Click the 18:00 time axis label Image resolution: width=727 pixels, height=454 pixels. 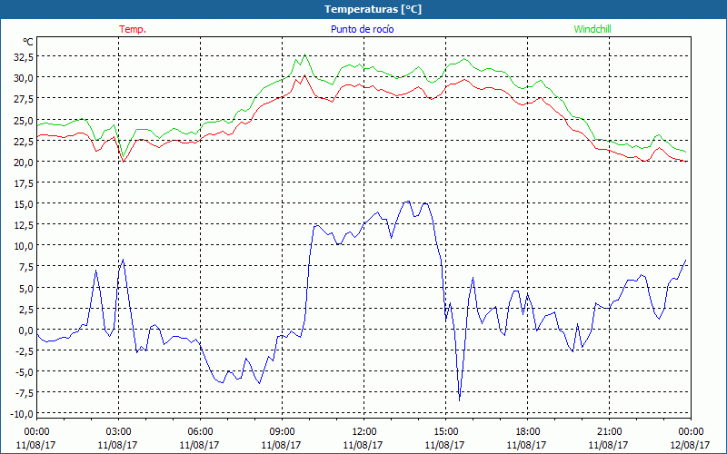(527, 432)
